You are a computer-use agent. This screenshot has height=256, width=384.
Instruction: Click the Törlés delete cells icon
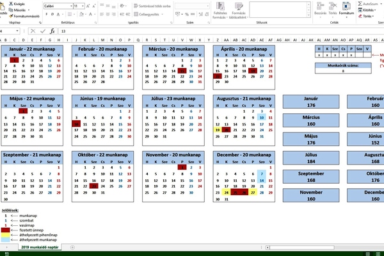coord(333,6)
